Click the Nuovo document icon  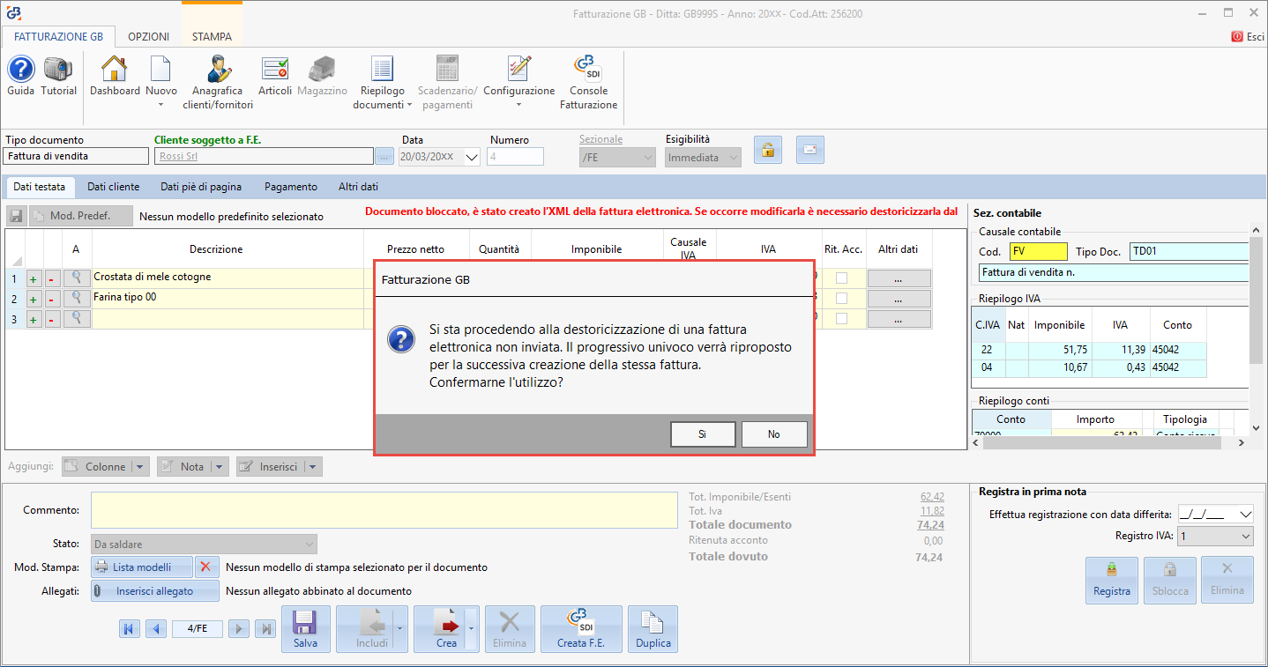pyautogui.click(x=161, y=69)
